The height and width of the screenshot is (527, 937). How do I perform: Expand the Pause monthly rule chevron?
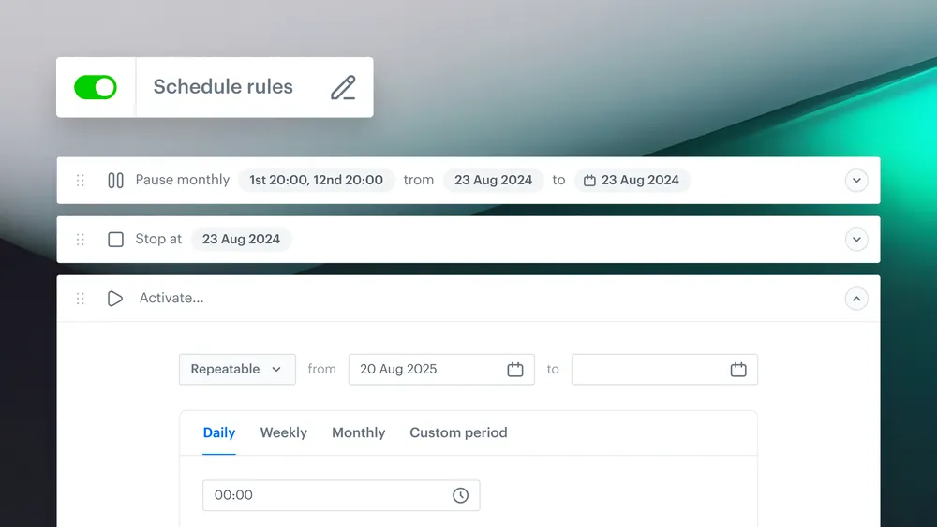856,181
